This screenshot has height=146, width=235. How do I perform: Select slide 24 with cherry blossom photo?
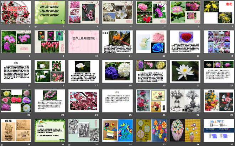[84, 101]
